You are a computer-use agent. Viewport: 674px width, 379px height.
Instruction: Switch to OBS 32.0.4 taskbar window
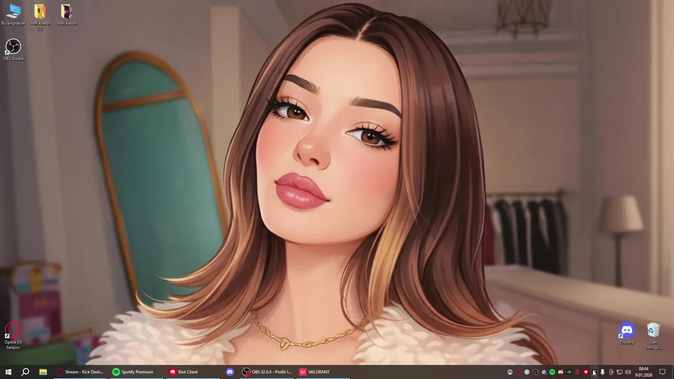(266, 372)
